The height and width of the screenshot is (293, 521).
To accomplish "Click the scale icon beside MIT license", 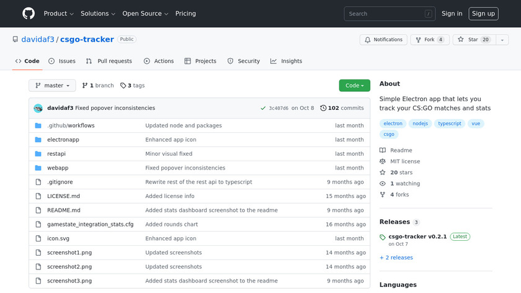I will 383,161.
